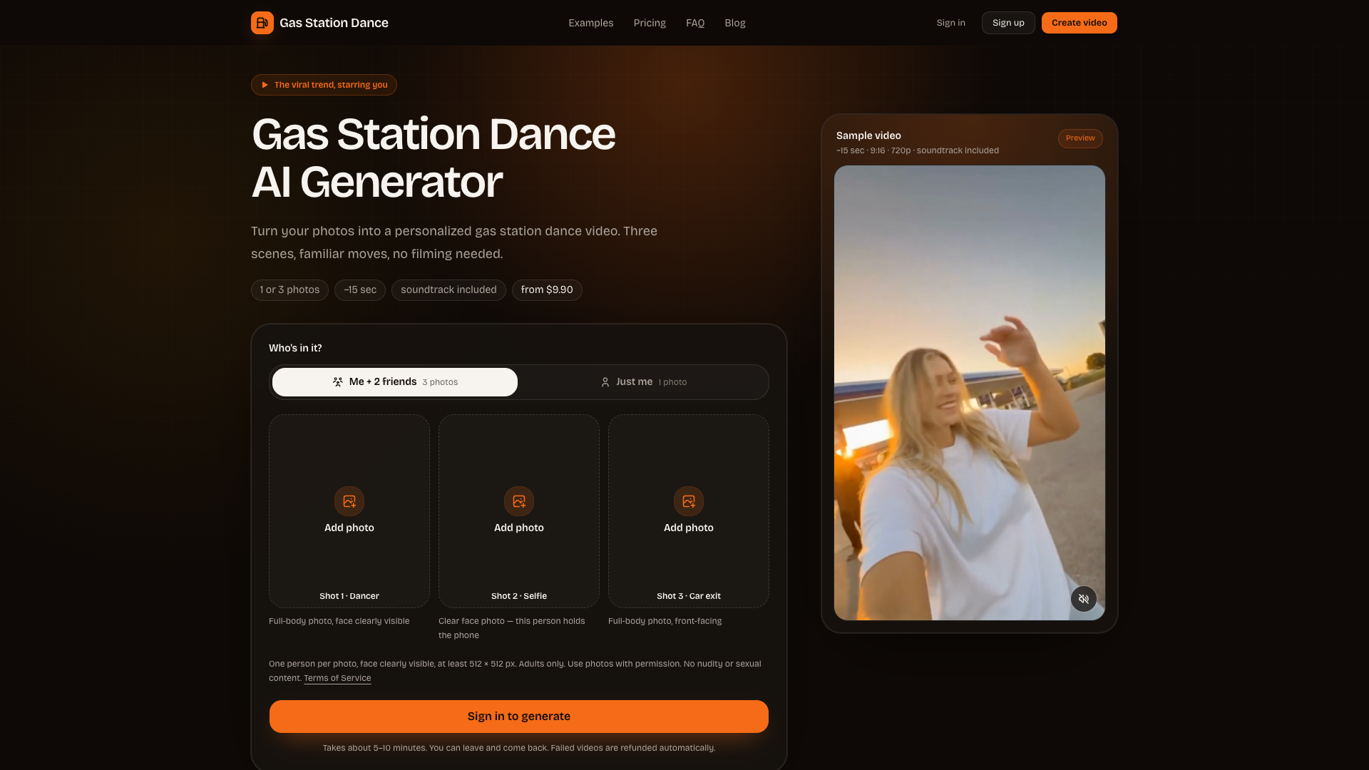Viewport: 1369px width, 770px height.
Task: Click Sign in to generate
Action: click(519, 717)
